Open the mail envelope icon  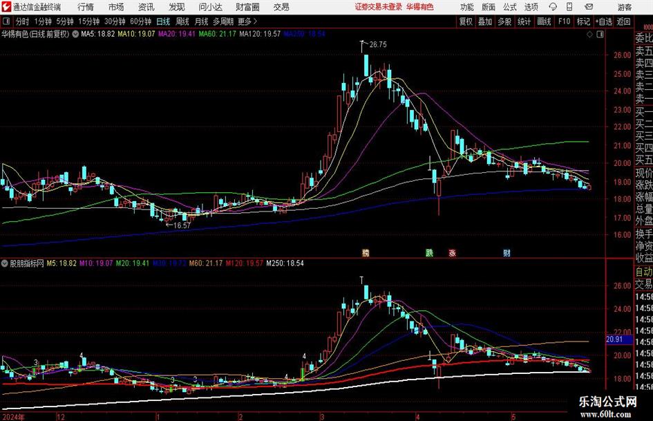589,7
